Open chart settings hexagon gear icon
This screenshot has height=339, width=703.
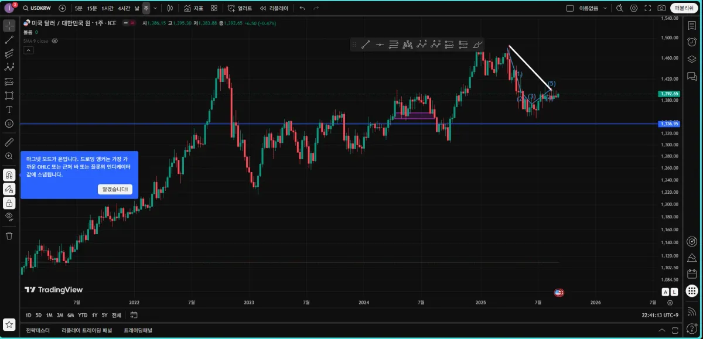click(x=633, y=8)
